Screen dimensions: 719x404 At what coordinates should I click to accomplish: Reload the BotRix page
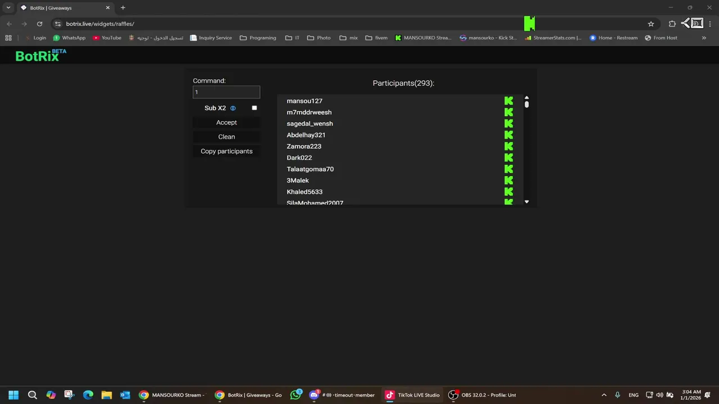click(39, 24)
